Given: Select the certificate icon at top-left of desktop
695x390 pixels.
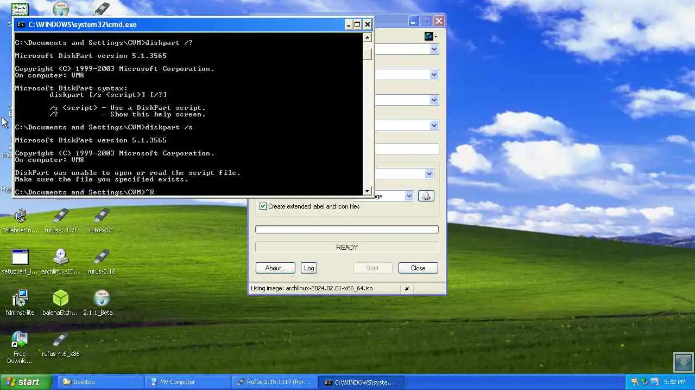Looking at the screenshot, I should point(20,9).
